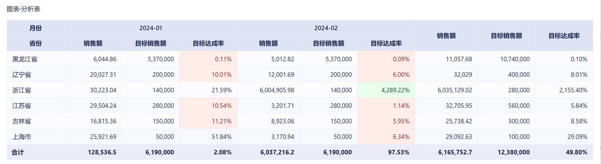The height and width of the screenshot is (164, 601).
Task: Select the 2024-02 month column group header
Action: [x=326, y=28]
